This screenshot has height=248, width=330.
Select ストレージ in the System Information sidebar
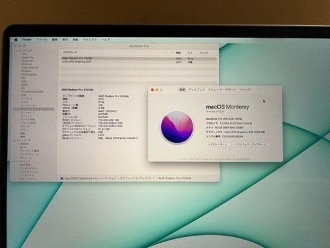pos(26,116)
